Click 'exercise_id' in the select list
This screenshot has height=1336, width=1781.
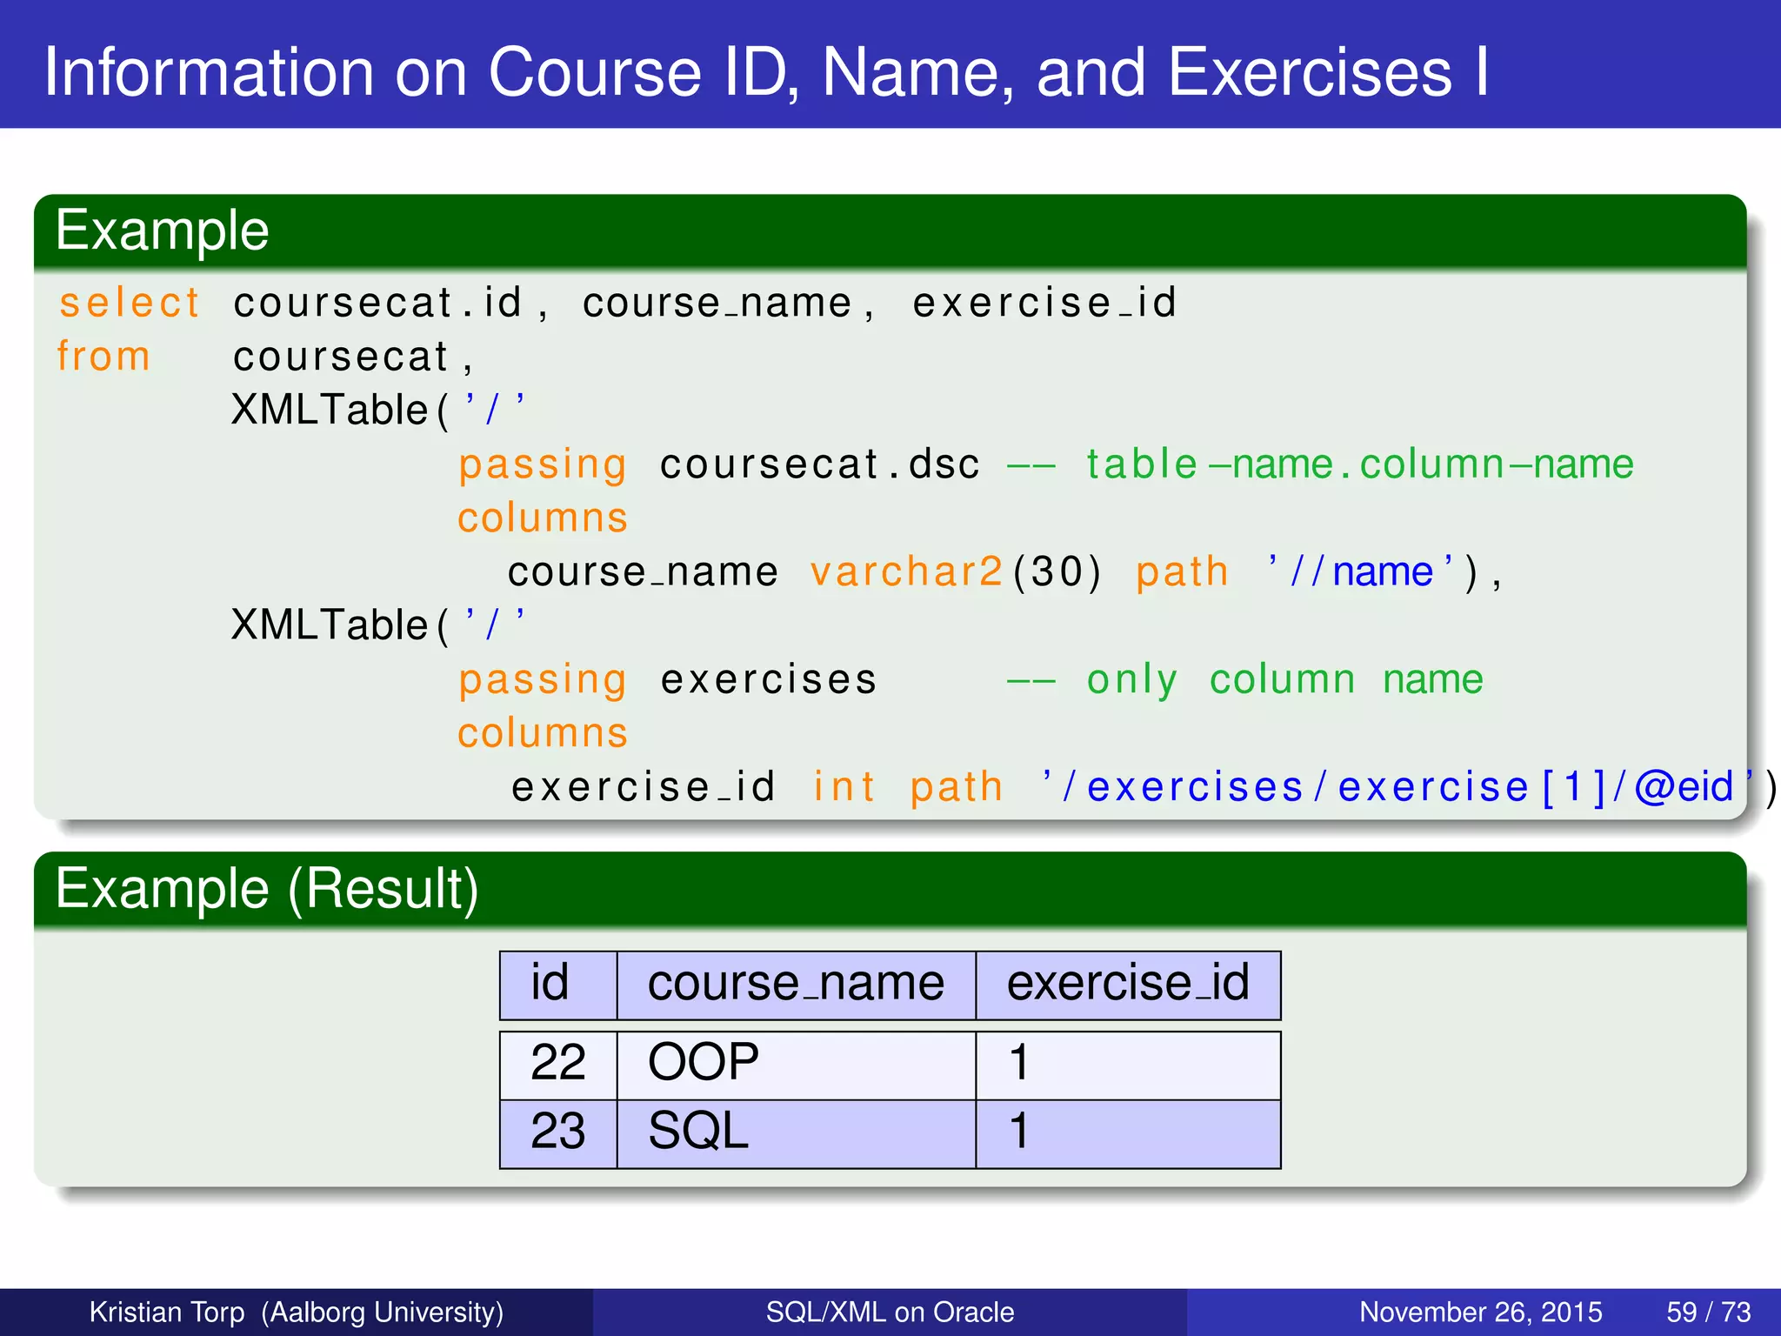pos(1044,303)
